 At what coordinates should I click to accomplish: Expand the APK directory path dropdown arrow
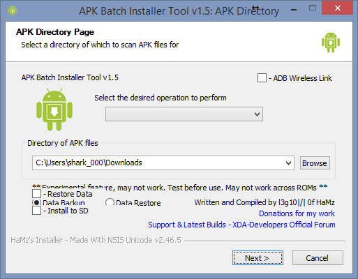pyautogui.click(x=288, y=163)
